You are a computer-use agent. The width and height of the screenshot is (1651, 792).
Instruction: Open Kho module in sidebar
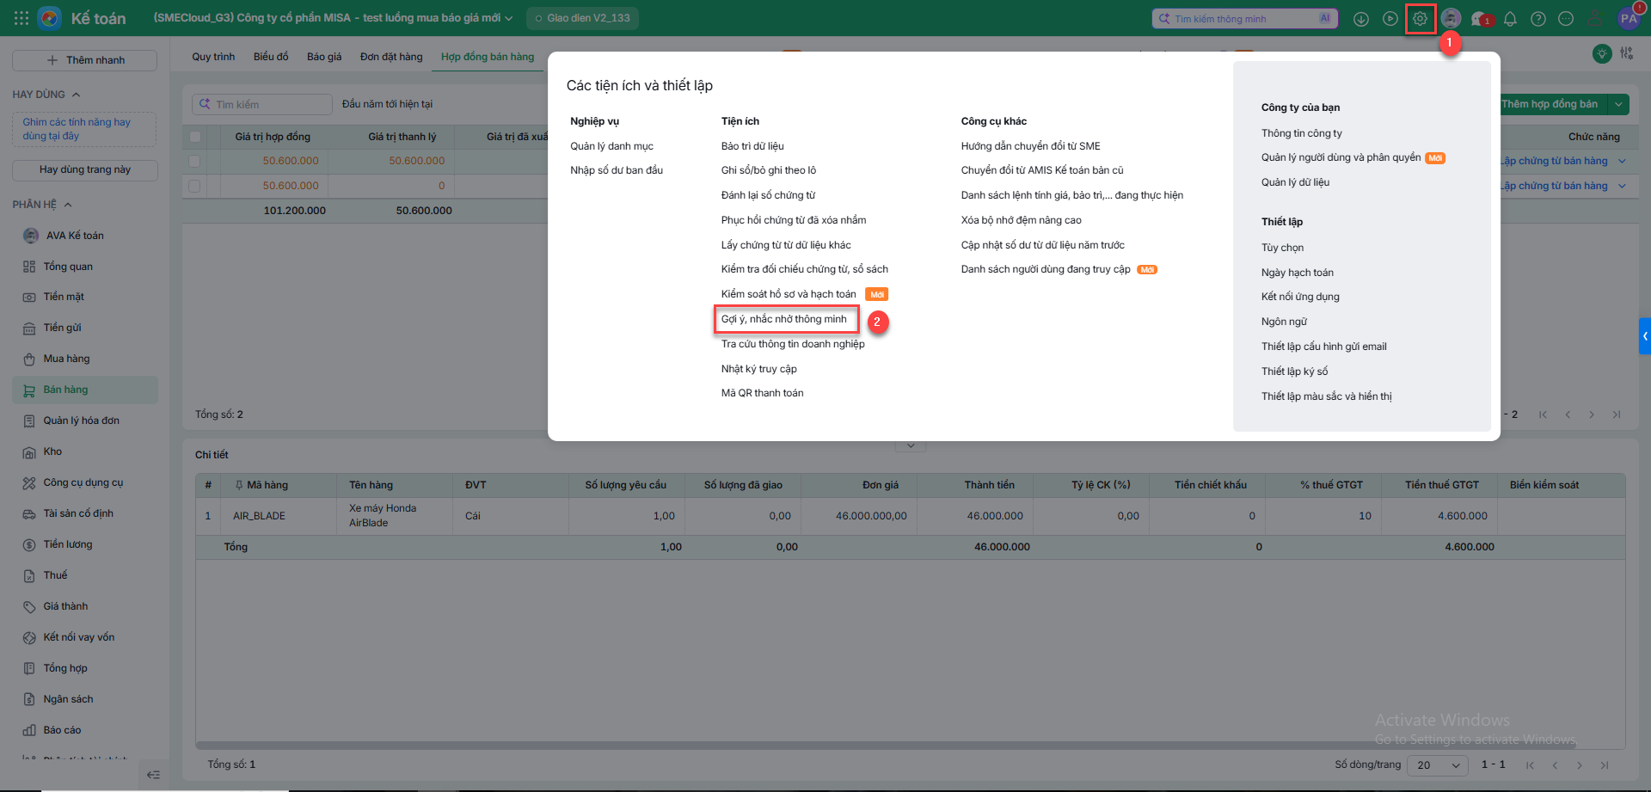pos(84,451)
